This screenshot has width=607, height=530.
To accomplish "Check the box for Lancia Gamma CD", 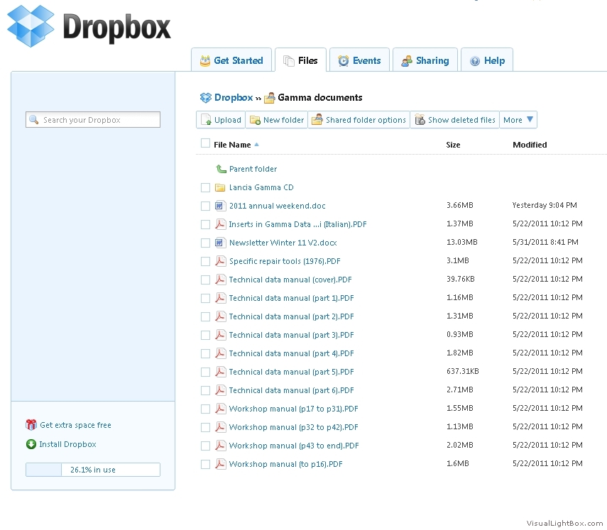I will [205, 188].
